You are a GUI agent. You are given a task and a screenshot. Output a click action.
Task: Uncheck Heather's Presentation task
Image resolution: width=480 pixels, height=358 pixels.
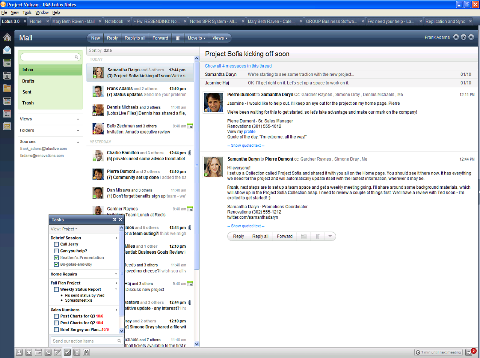pyautogui.click(x=56, y=258)
